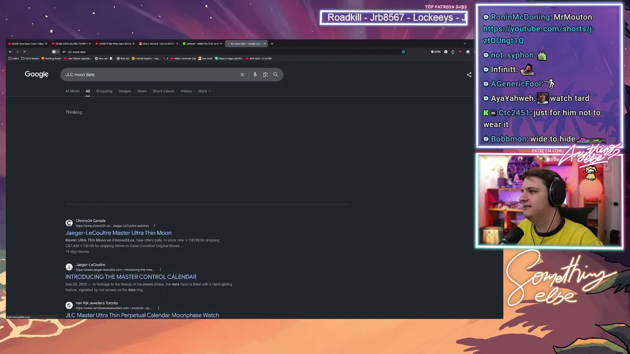Open options for the Chrono24 Canada result

[x=154, y=226]
